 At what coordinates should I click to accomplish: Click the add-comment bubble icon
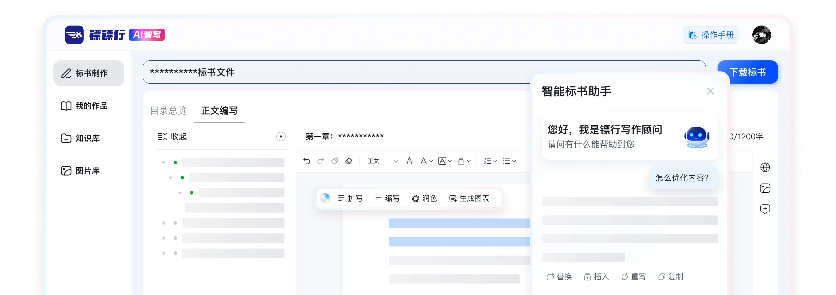click(765, 209)
